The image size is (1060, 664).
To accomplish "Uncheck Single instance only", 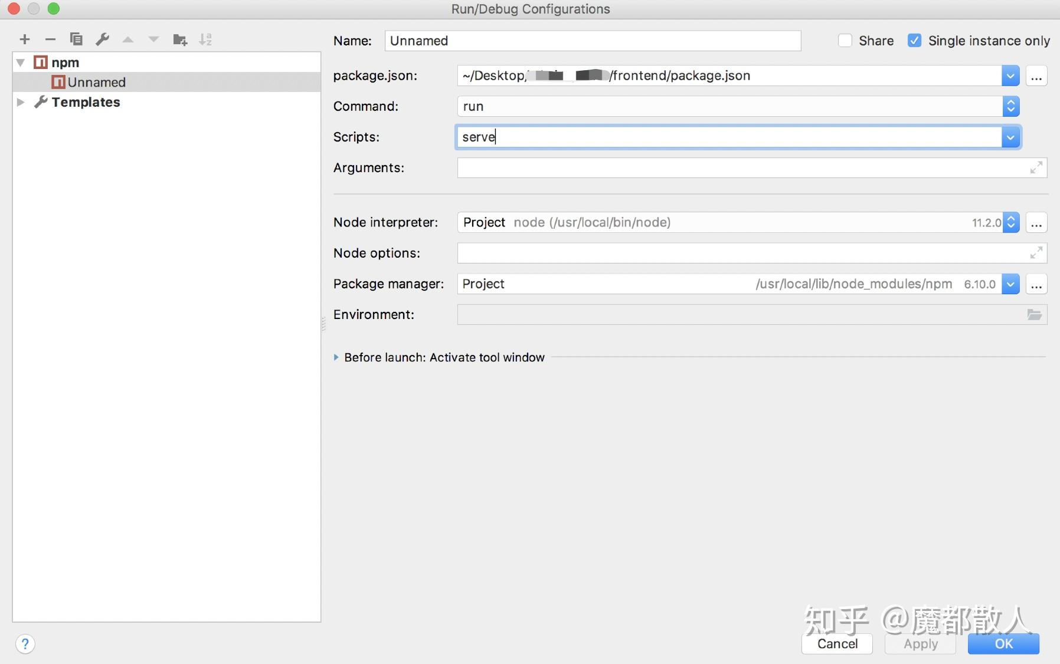I will point(914,41).
